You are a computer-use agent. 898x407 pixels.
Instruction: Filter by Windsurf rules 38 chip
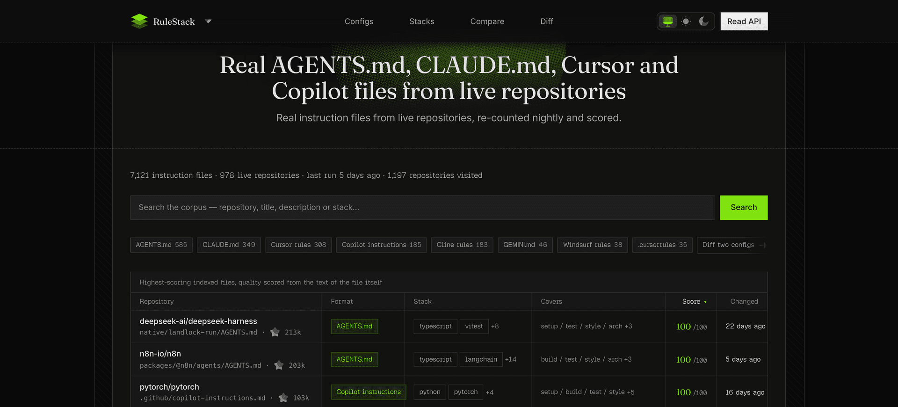point(593,245)
